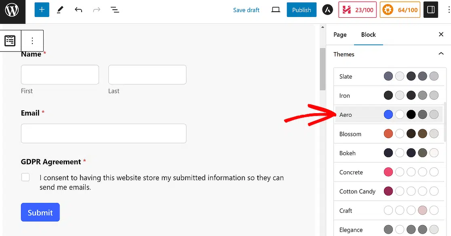Viewport: 451px width, 236px height.
Task: Click the "First" sublabel text
Action: pyautogui.click(x=27, y=91)
